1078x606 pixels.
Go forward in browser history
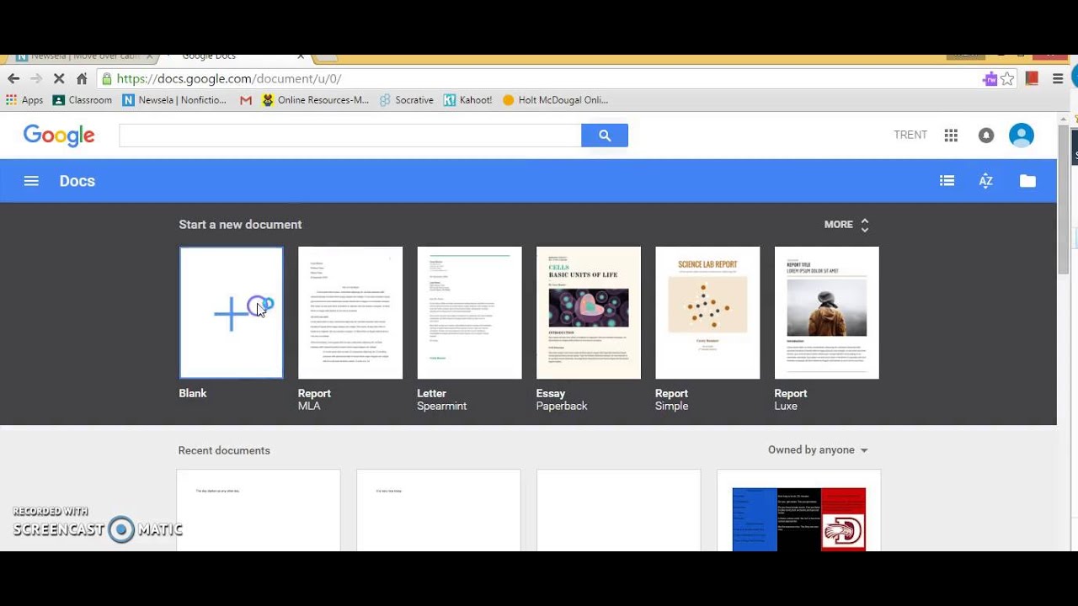coord(35,78)
